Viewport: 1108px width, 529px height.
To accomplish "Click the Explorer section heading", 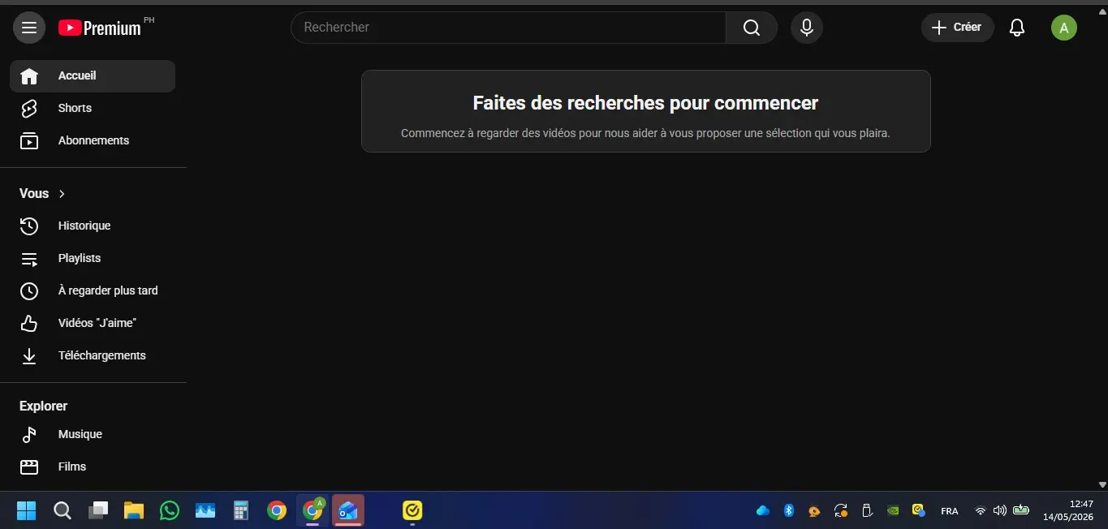I will click(x=44, y=406).
